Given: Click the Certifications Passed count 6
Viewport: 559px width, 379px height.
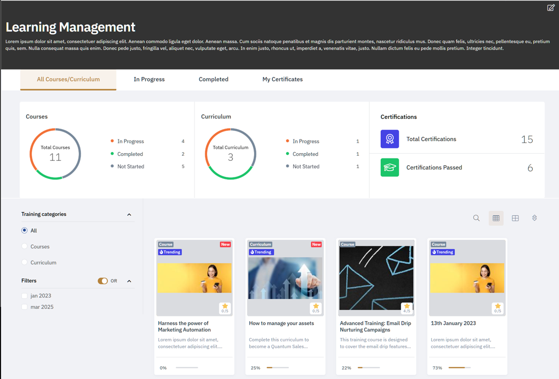Looking at the screenshot, I should [530, 168].
